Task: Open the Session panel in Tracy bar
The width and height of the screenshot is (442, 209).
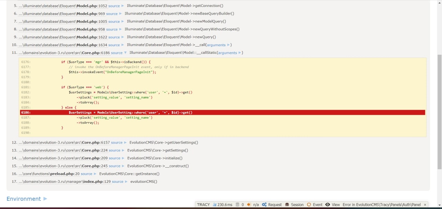Action: coord(294,205)
